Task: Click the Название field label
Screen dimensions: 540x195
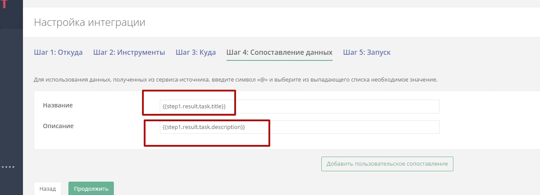Action: click(58, 105)
